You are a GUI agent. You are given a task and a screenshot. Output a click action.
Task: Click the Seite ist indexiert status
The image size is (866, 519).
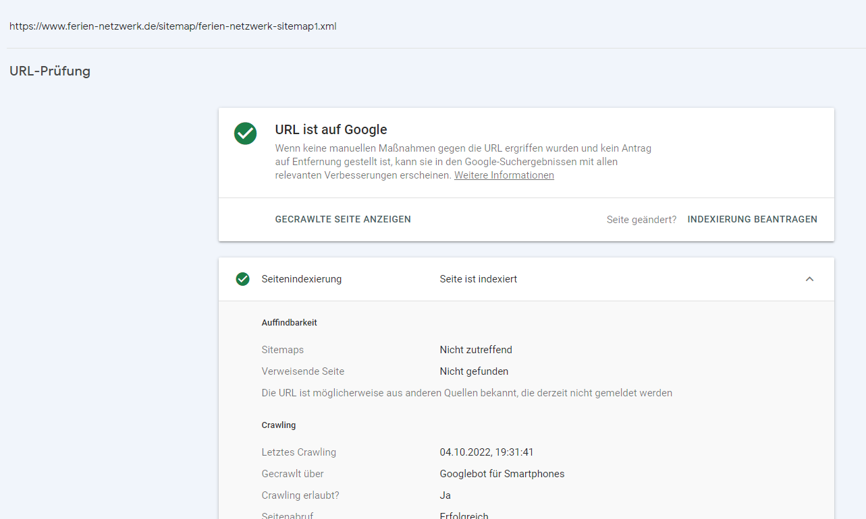click(479, 279)
